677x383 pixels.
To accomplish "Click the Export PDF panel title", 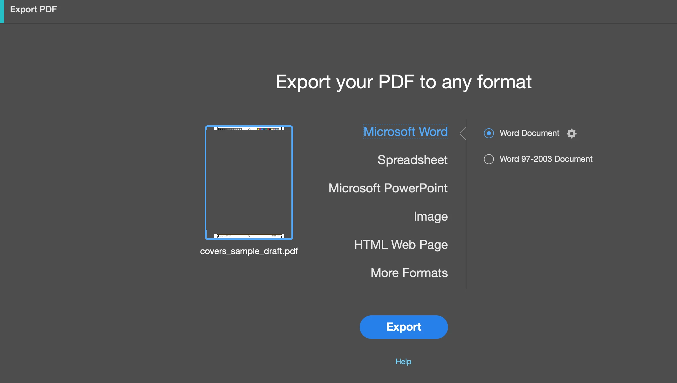I will (x=33, y=9).
